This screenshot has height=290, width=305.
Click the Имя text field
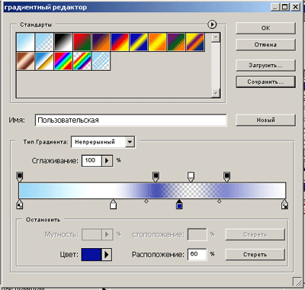pos(130,120)
